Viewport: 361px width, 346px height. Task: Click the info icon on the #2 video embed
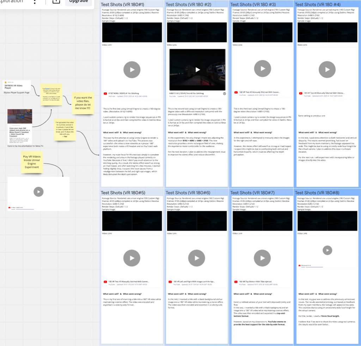[x=224, y=94]
